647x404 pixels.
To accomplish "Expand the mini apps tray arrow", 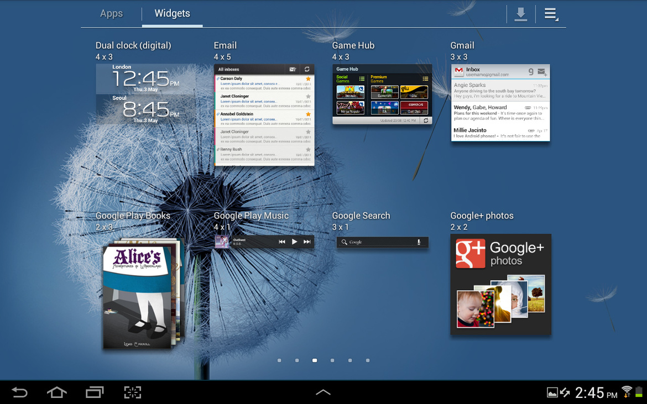I will (323, 392).
